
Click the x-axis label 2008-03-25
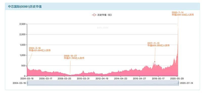coord(64,79)
